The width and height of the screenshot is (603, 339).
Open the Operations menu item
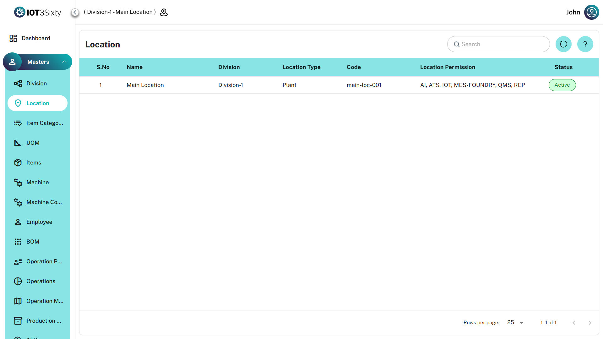[41, 281]
